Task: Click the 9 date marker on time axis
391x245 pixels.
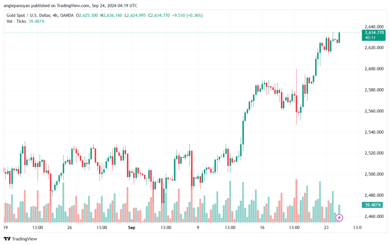Action: point(198,228)
